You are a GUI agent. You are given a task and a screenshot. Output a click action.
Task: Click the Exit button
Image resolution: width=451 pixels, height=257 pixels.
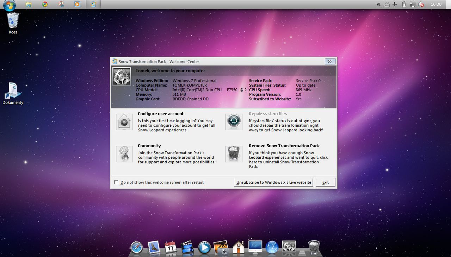[326, 182]
